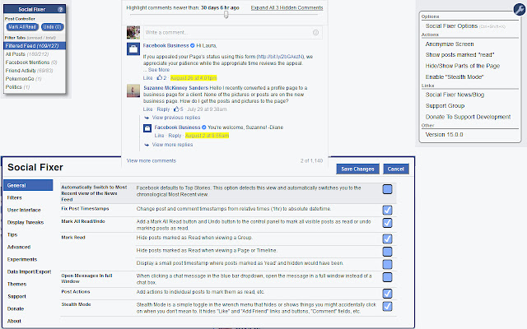Viewport: 527px width, 329px height.
Task: Toggle hide read posts on Page/Timeline checkbox
Action: (387, 252)
